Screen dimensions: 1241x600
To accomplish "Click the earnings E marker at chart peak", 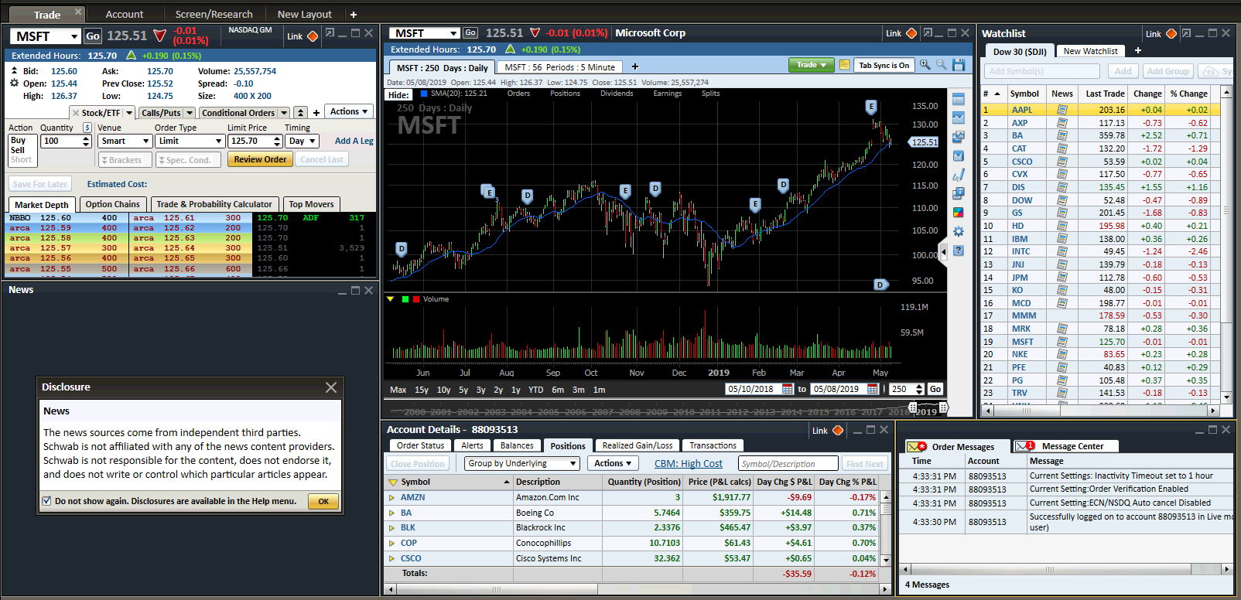I will point(871,107).
